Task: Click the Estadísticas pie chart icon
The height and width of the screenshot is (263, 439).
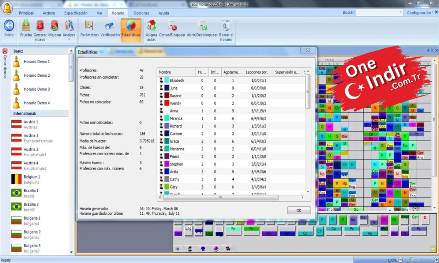Action: tap(131, 26)
